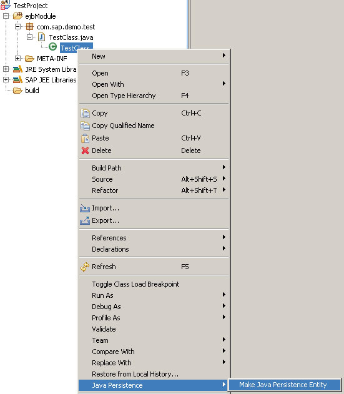The width and height of the screenshot is (344, 394).
Task: Expand the SAP JEE Libraries node
Action: 6,80
